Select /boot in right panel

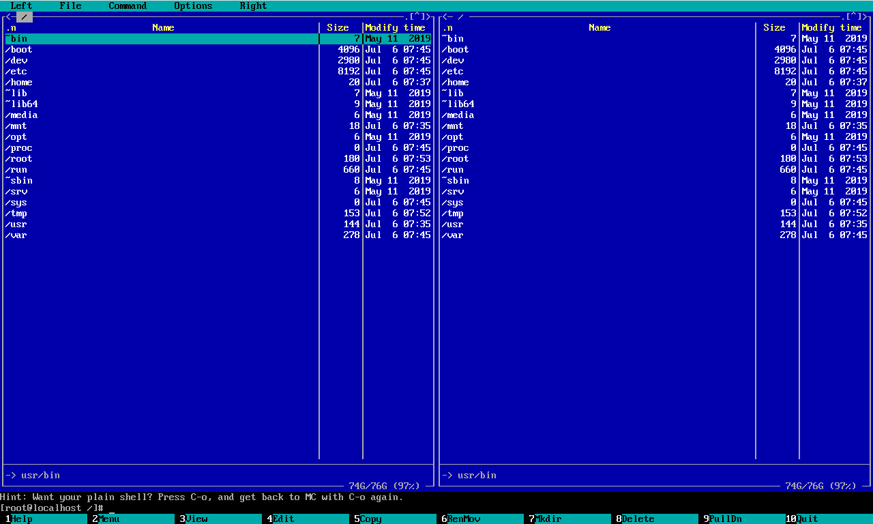[x=654, y=49]
